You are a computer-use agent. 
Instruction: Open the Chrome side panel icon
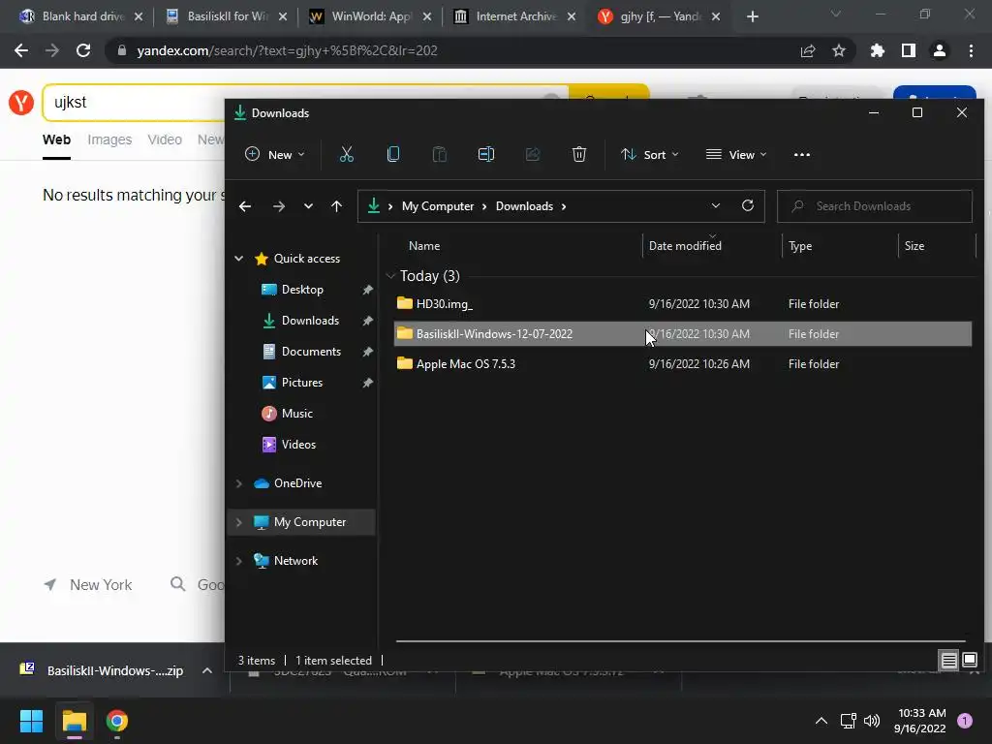[909, 50]
